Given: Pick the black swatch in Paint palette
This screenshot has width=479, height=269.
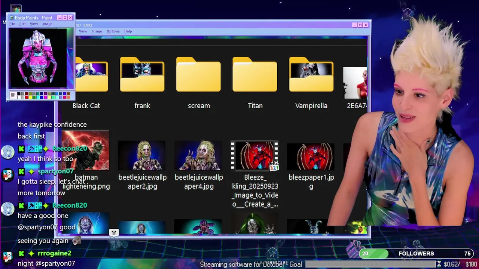Looking at the screenshot, I should pyautogui.click(x=19, y=93).
